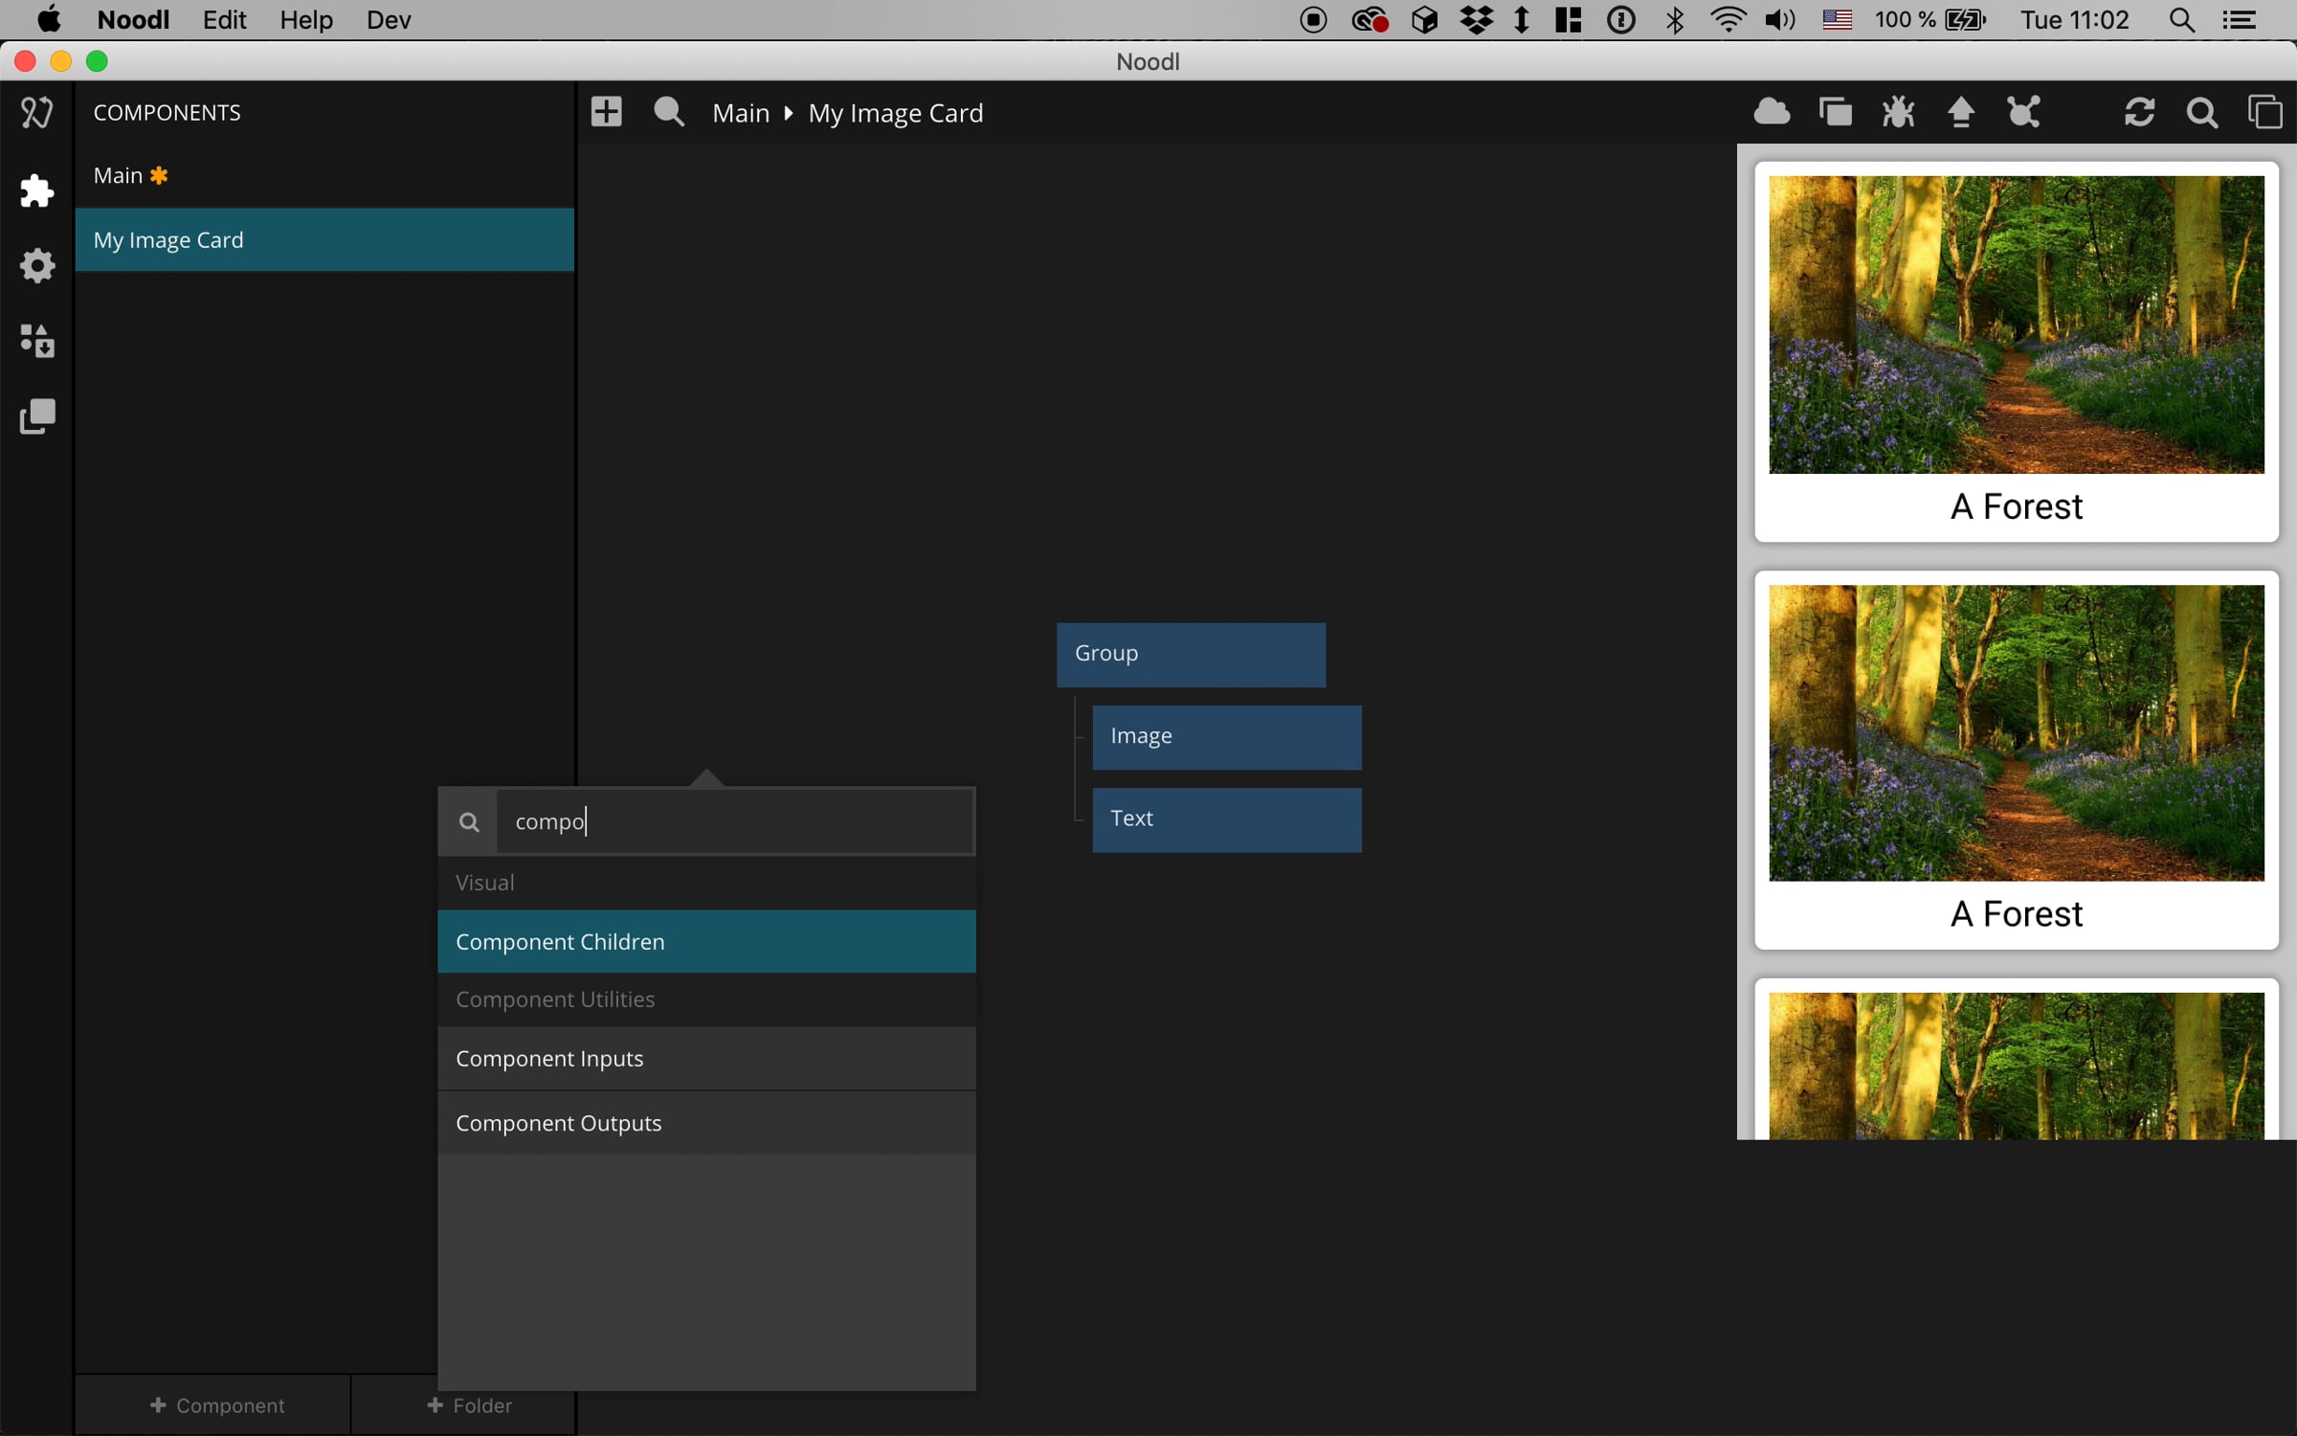The image size is (2297, 1436).
Task: Click the volume speaker icon
Action: pyautogui.click(x=1779, y=19)
